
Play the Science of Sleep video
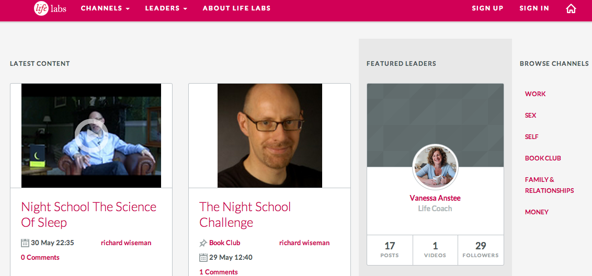tap(91, 135)
